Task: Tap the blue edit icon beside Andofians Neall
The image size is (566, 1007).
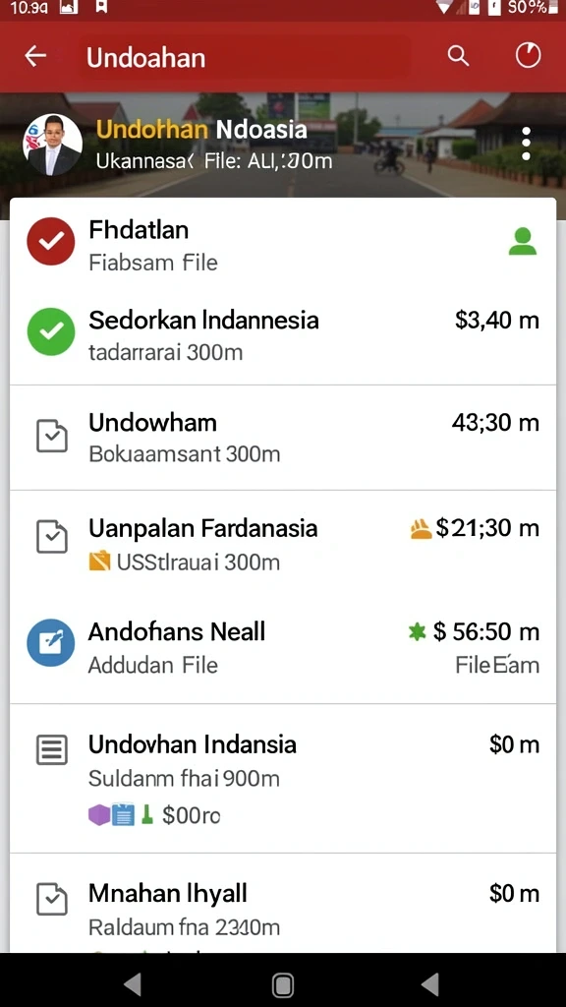Action: [51, 642]
